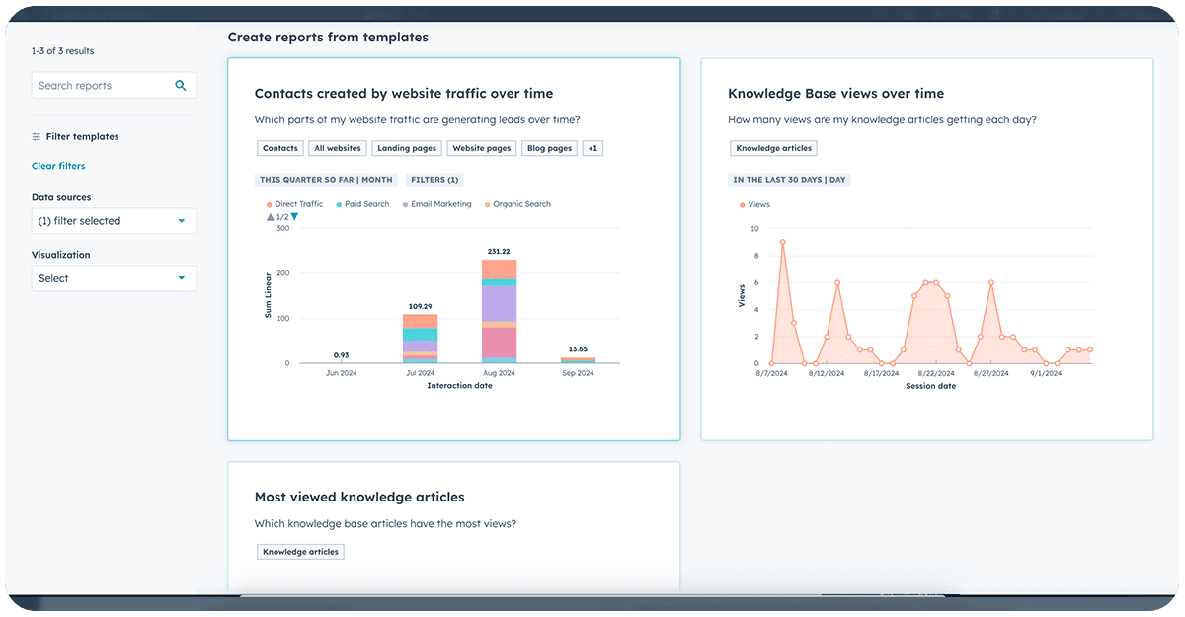Click the Jul 2024 stacked bar
1185x617 pixels.
pos(420,339)
